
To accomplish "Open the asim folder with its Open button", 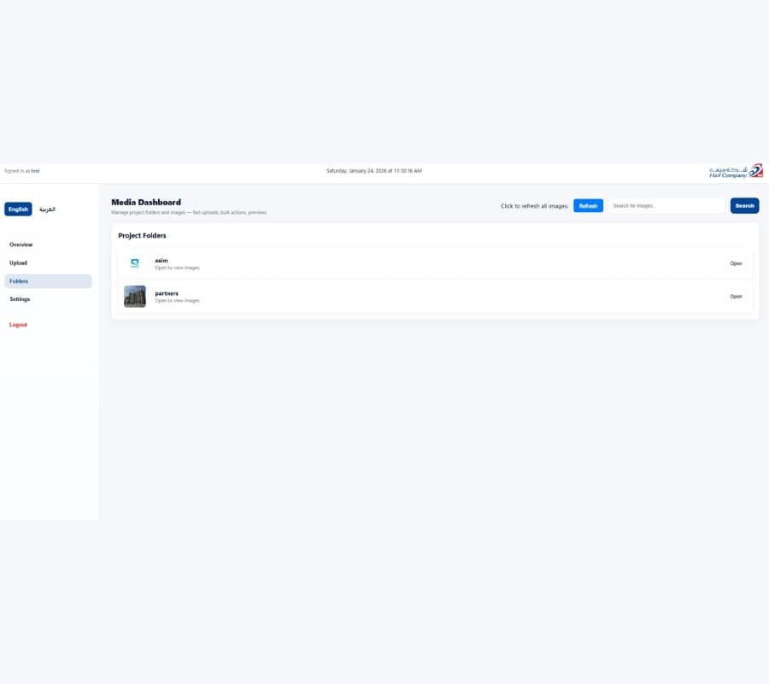I will 736,263.
